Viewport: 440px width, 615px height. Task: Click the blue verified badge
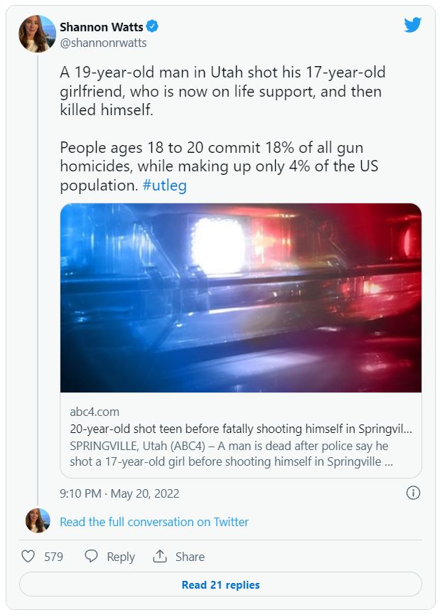click(x=153, y=27)
